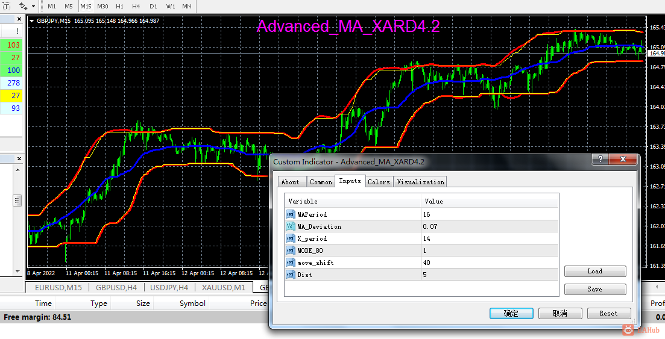Image resolution: width=665 pixels, height=339 pixels.
Task: Cancel with the 取消 button
Action: pos(560,313)
